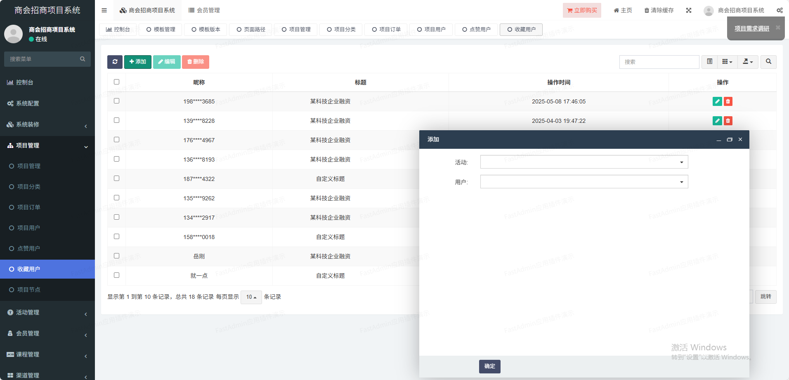Open 项目节点 in the sidebar menu
The height and width of the screenshot is (380, 789).
pyautogui.click(x=29, y=290)
